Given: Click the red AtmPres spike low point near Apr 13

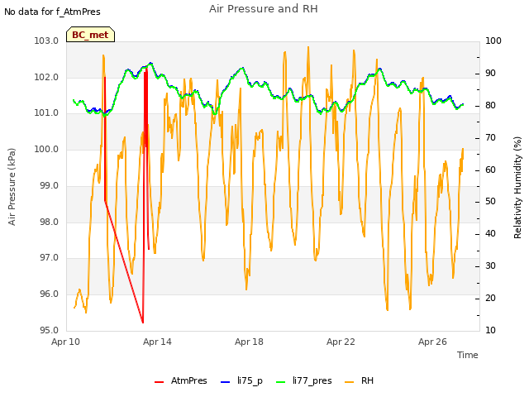Looking at the screenshot, I should pyautogui.click(x=143, y=323).
